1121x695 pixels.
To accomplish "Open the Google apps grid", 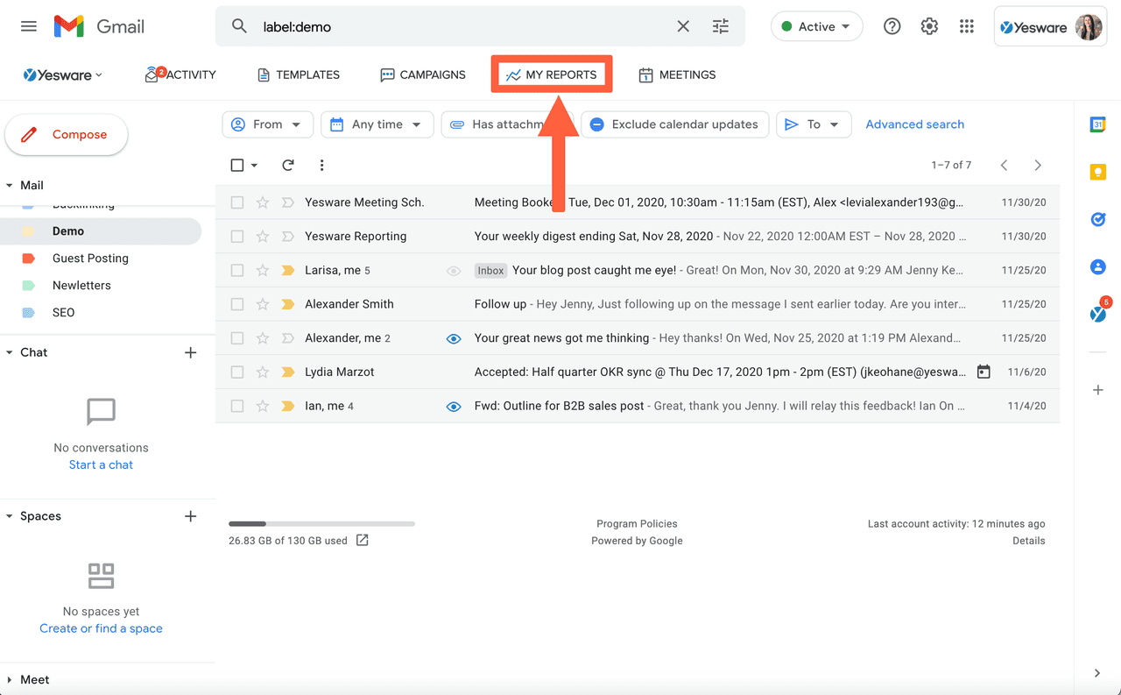I will point(967,26).
